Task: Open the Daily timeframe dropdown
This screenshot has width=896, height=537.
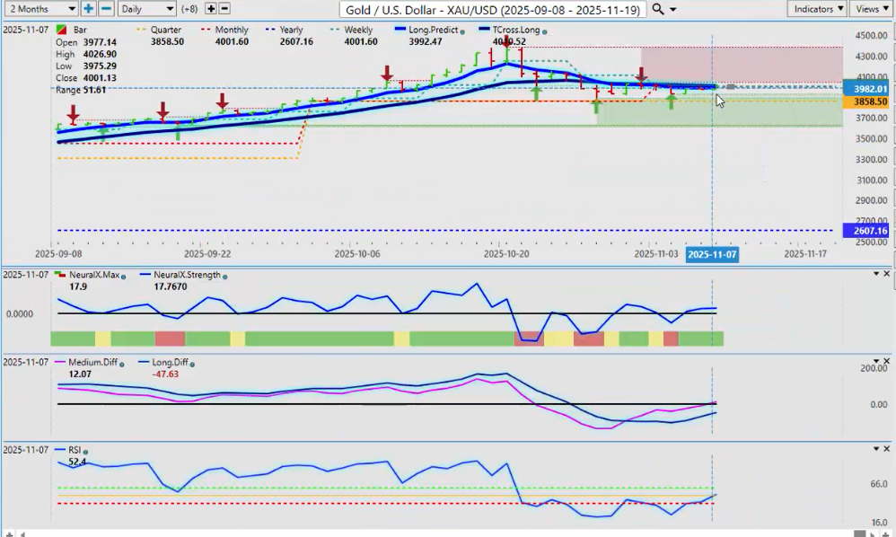Action: pyautogui.click(x=146, y=8)
